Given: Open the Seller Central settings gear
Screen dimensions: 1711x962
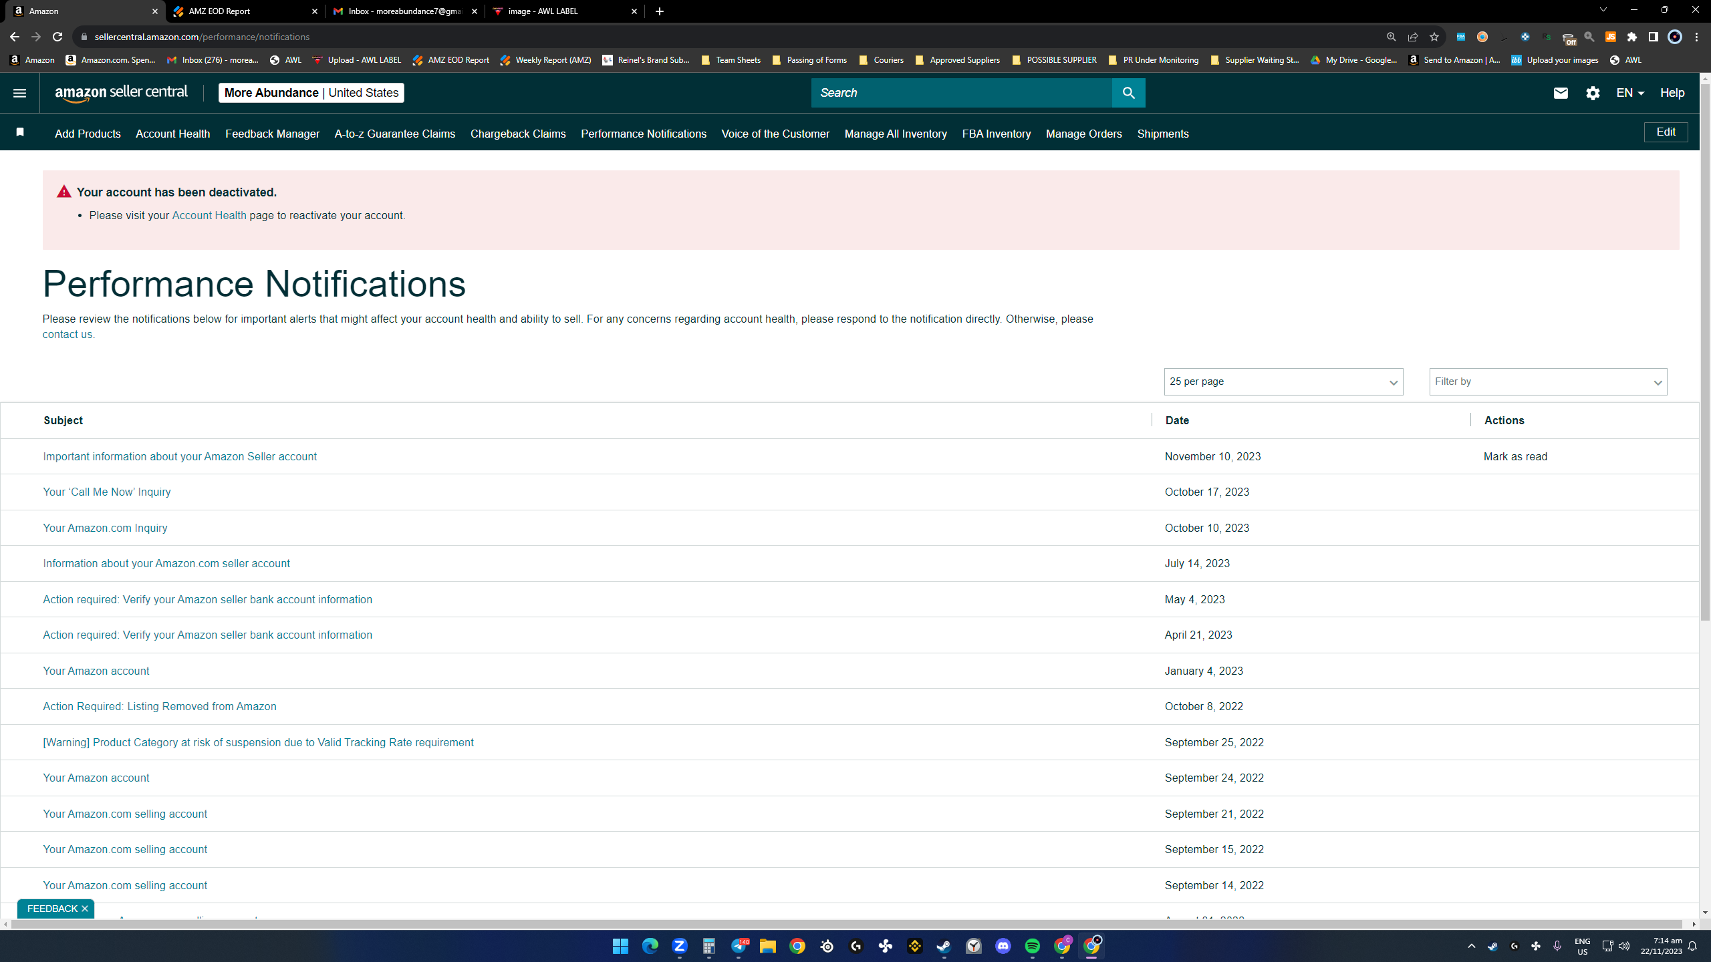Looking at the screenshot, I should [1593, 93].
